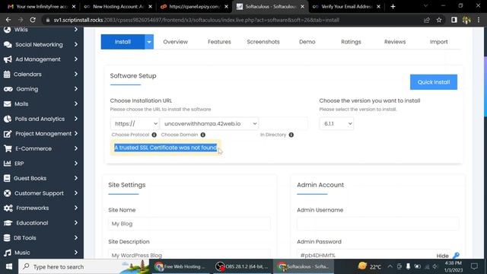Switch to the cpanel.epizy.com browser tab
Image resolution: width=487 pixels, height=274 pixels.
tap(195, 7)
